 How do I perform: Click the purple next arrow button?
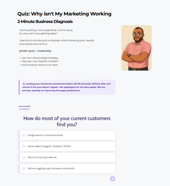[x=112, y=179]
